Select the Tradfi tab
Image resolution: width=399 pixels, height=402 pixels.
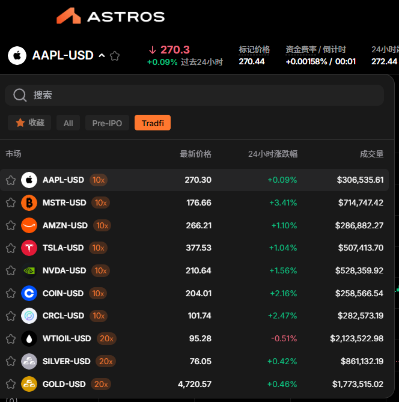(153, 123)
